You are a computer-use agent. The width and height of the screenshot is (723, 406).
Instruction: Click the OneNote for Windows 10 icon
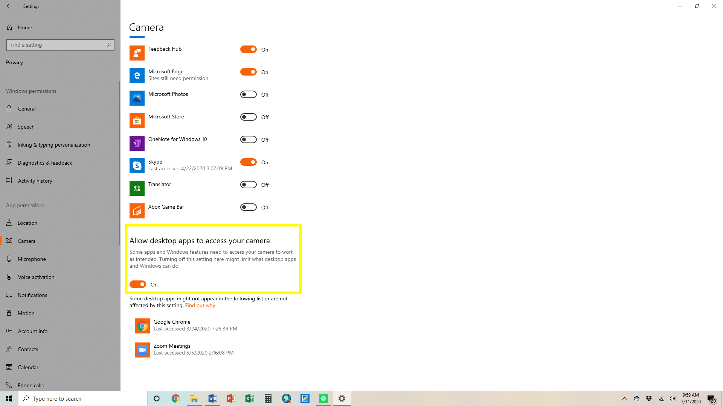pos(137,143)
